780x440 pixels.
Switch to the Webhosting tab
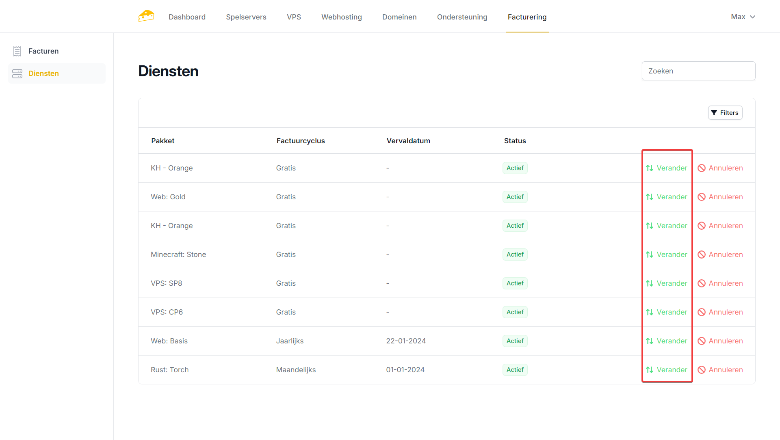(341, 17)
